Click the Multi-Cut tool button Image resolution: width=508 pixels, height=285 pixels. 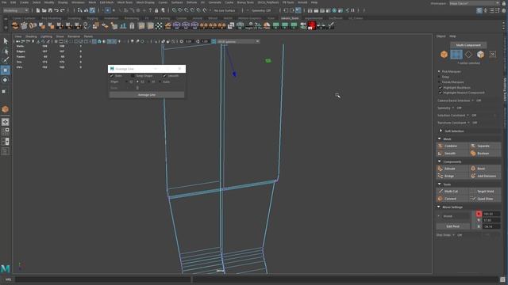tap(452, 192)
